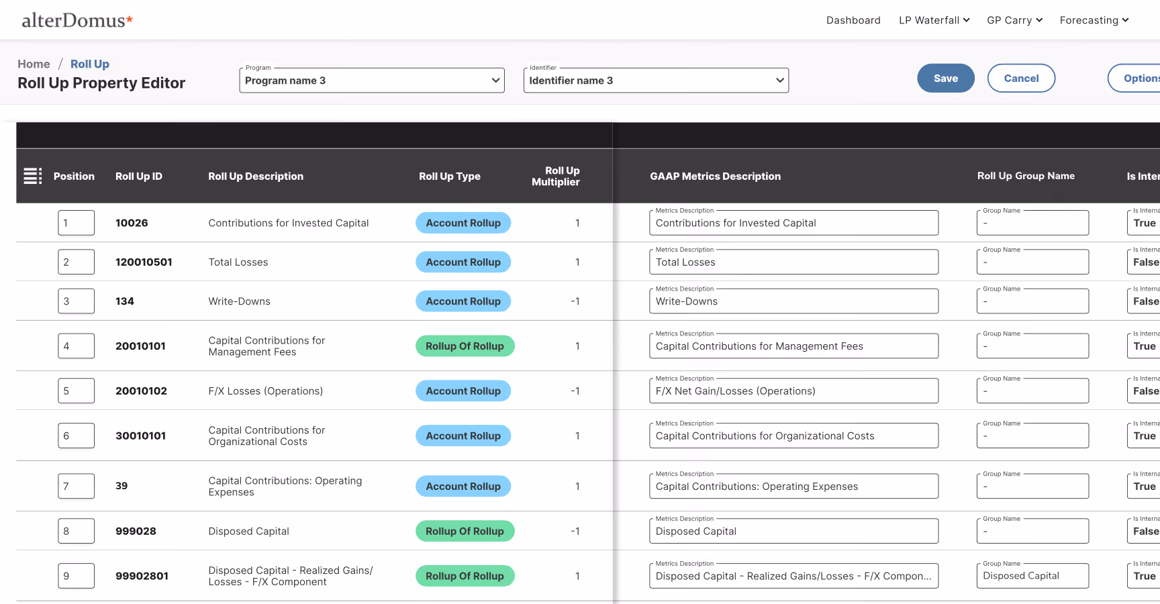The image size is (1160, 604).
Task: Click Account Rollup badge for F/X Losses (Operations)
Action: (x=463, y=391)
